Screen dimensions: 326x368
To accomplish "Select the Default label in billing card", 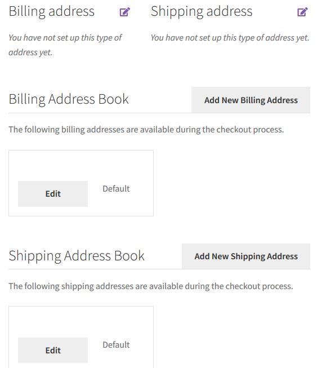I will 116,189.
